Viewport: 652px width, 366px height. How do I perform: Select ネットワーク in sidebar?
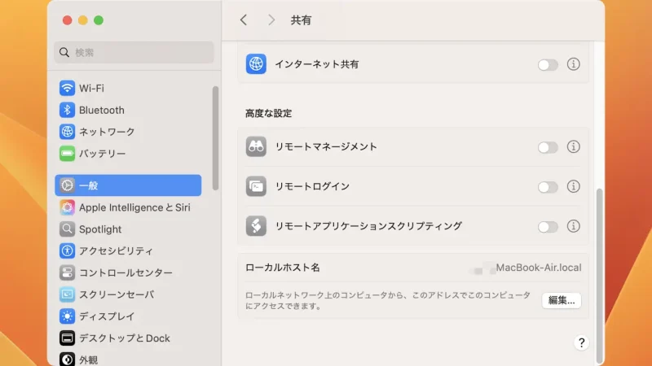point(128,132)
